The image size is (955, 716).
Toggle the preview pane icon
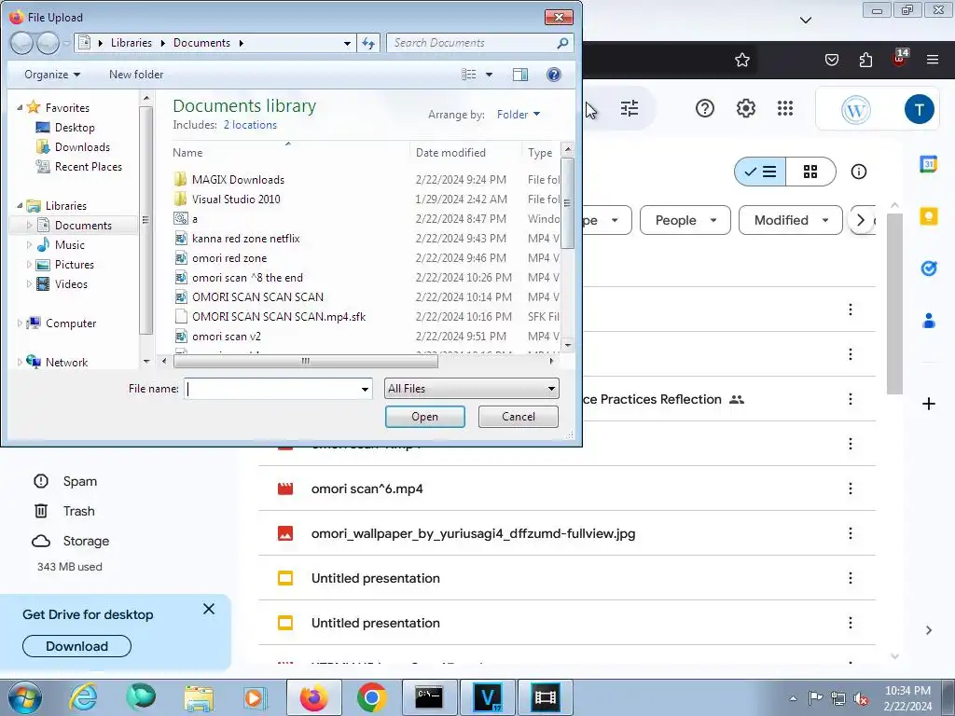click(x=520, y=75)
